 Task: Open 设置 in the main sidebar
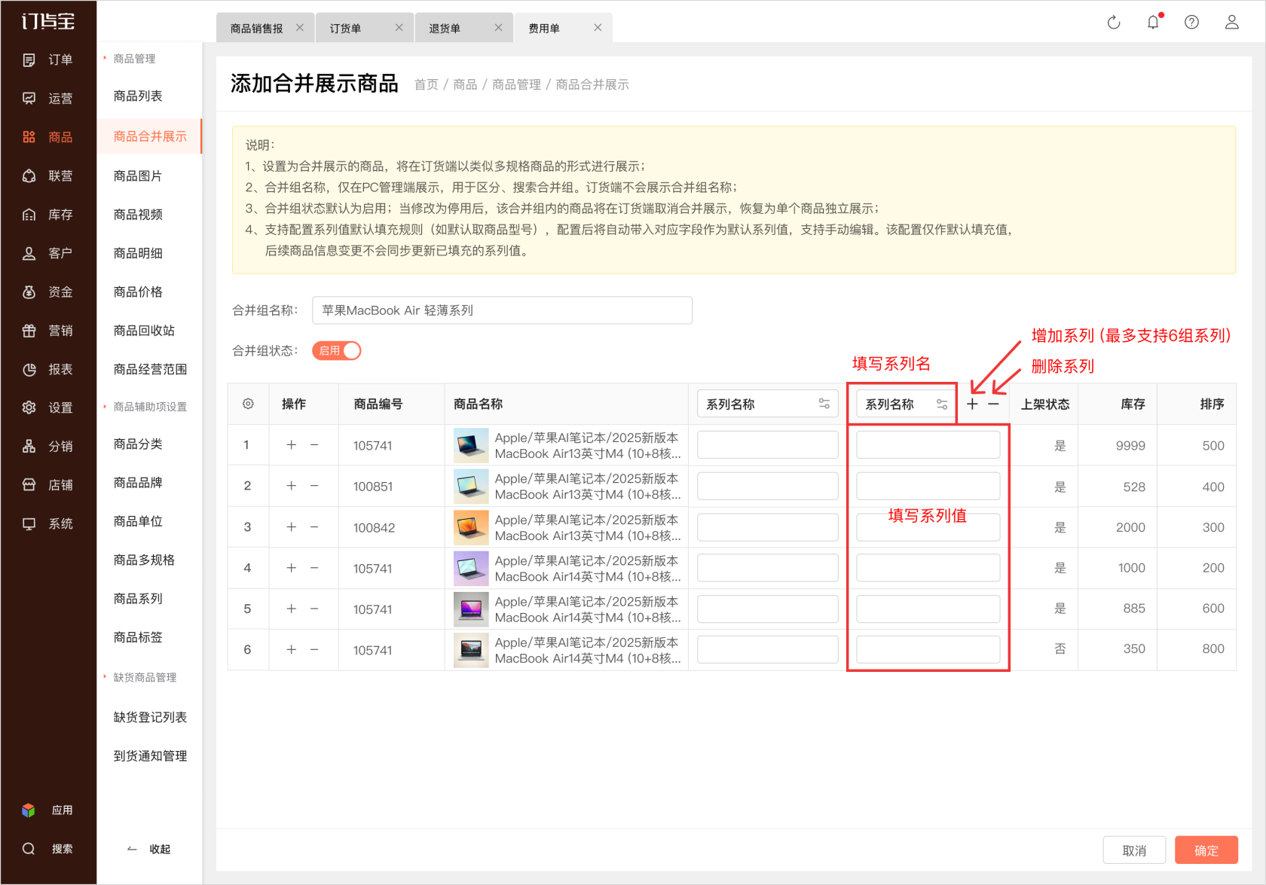pos(47,407)
